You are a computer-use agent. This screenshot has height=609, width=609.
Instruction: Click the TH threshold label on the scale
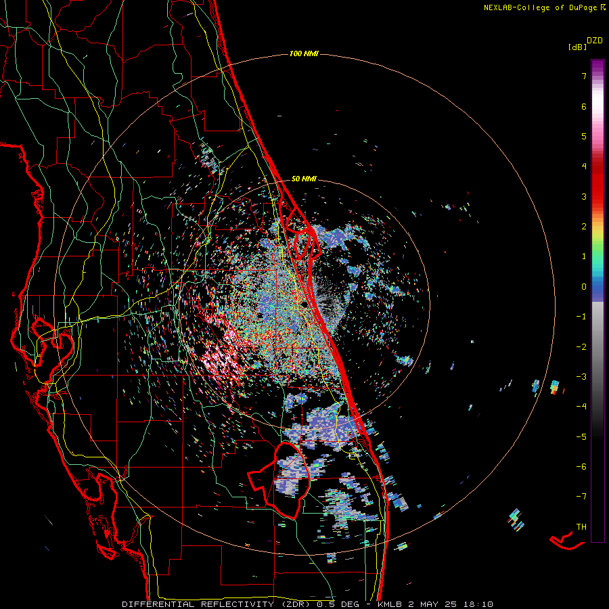click(x=581, y=527)
